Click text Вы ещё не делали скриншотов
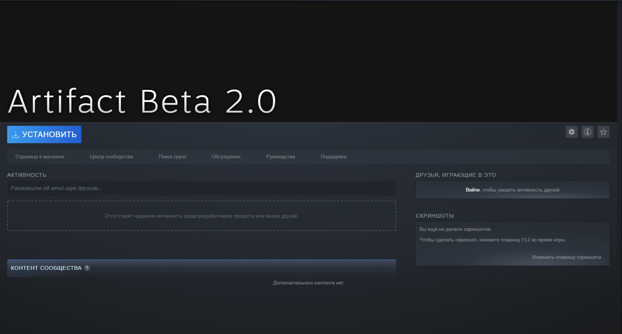 pos(455,229)
